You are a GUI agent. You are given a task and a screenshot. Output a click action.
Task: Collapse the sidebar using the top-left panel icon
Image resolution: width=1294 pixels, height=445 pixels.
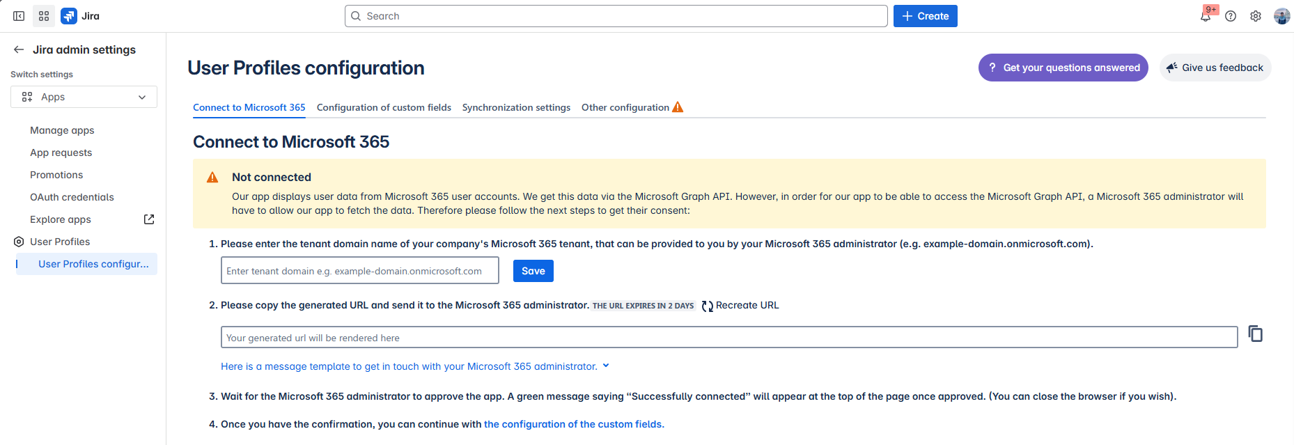(19, 16)
